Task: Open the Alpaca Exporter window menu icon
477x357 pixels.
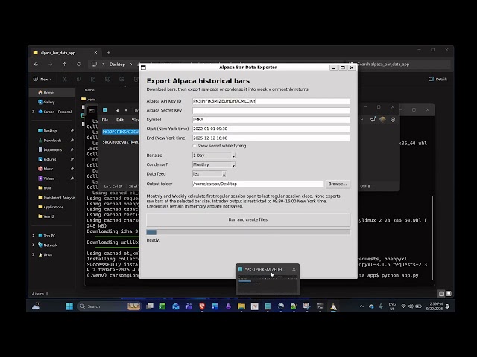Action: [143, 68]
